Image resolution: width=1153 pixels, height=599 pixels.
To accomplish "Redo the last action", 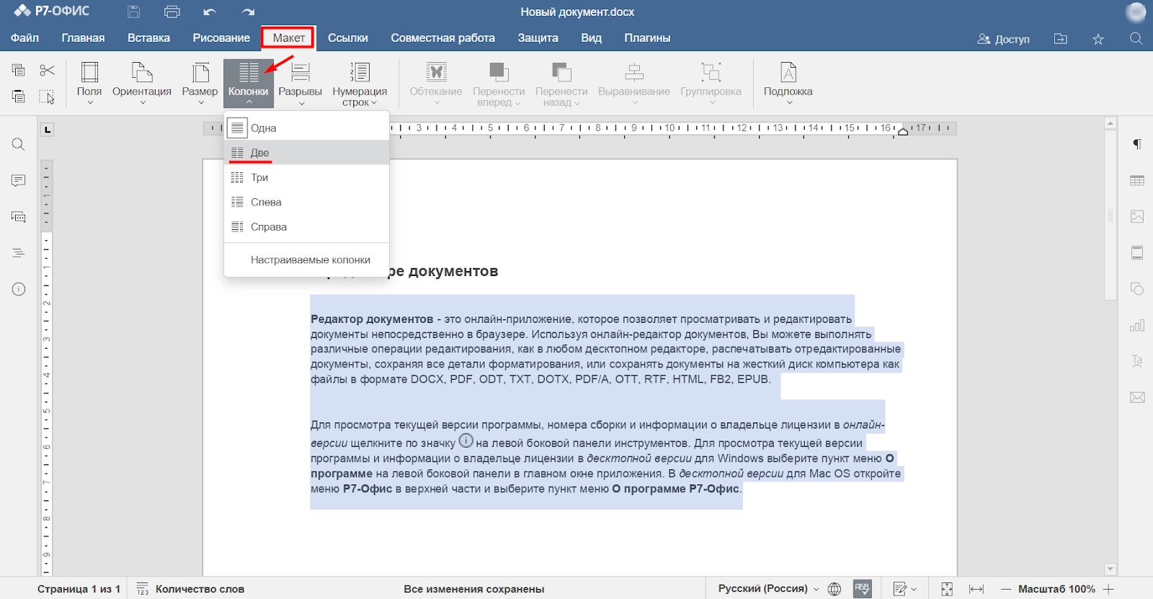I will tap(248, 12).
